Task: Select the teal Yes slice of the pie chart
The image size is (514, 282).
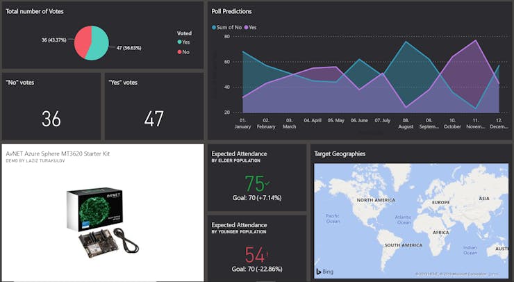Action: [x=99, y=43]
